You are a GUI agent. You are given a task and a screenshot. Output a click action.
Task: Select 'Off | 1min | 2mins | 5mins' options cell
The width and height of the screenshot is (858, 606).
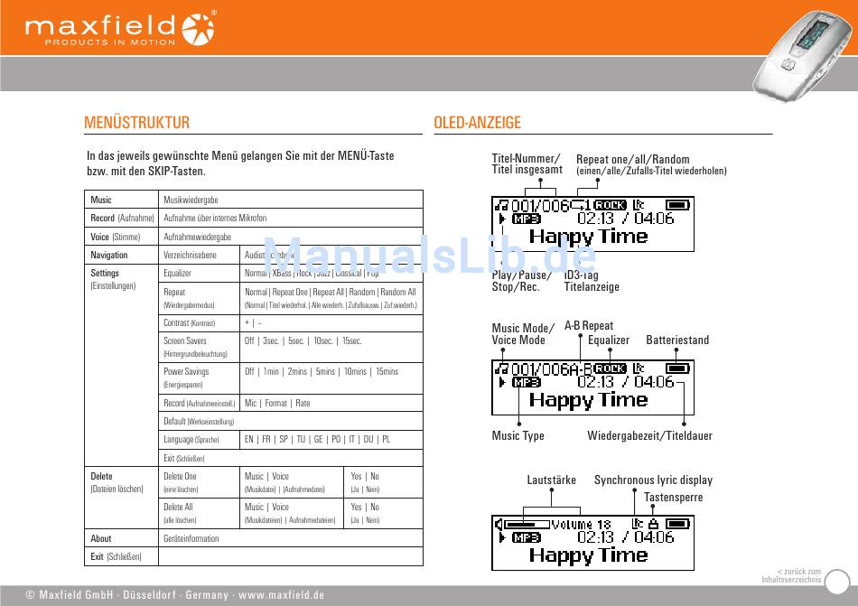pos(331,378)
